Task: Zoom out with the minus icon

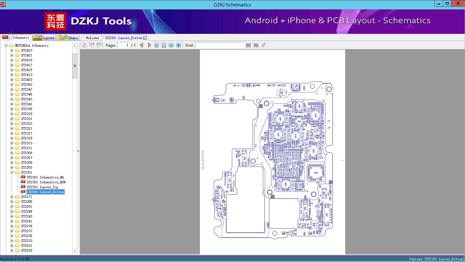Action: pos(171,45)
